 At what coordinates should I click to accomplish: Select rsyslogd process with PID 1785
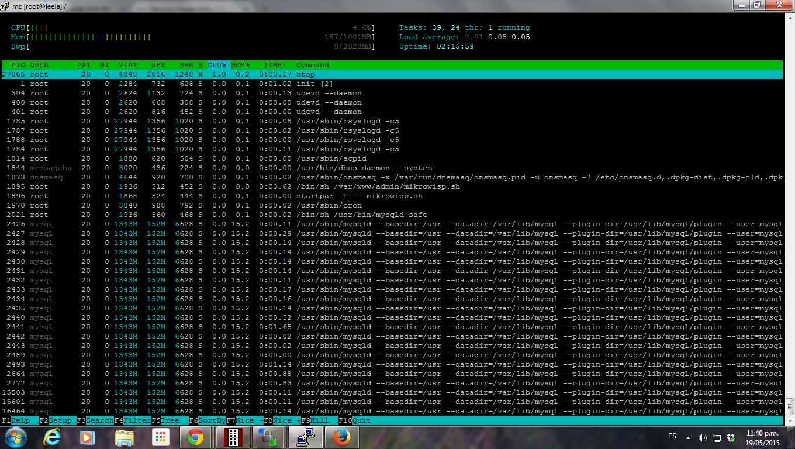coord(392,121)
